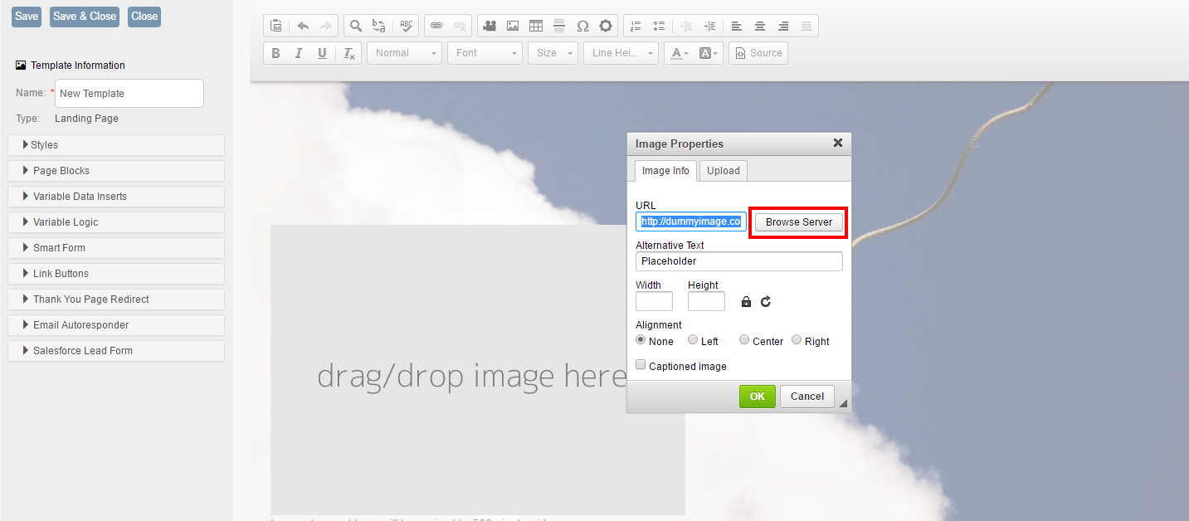Expand Thank You Page Redirect section
This screenshot has width=1189, height=521.
116,299
